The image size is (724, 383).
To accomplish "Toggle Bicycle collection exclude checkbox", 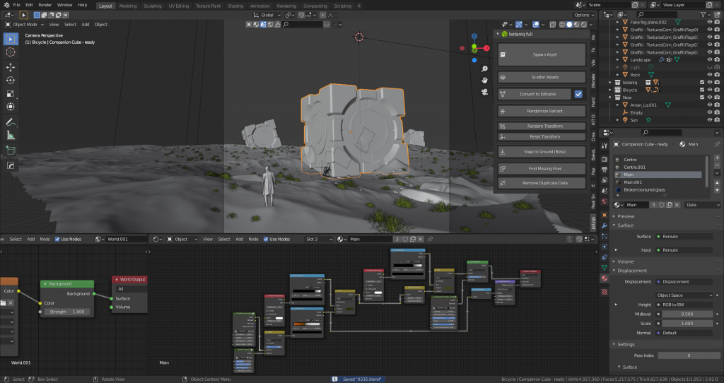I will (x=702, y=90).
